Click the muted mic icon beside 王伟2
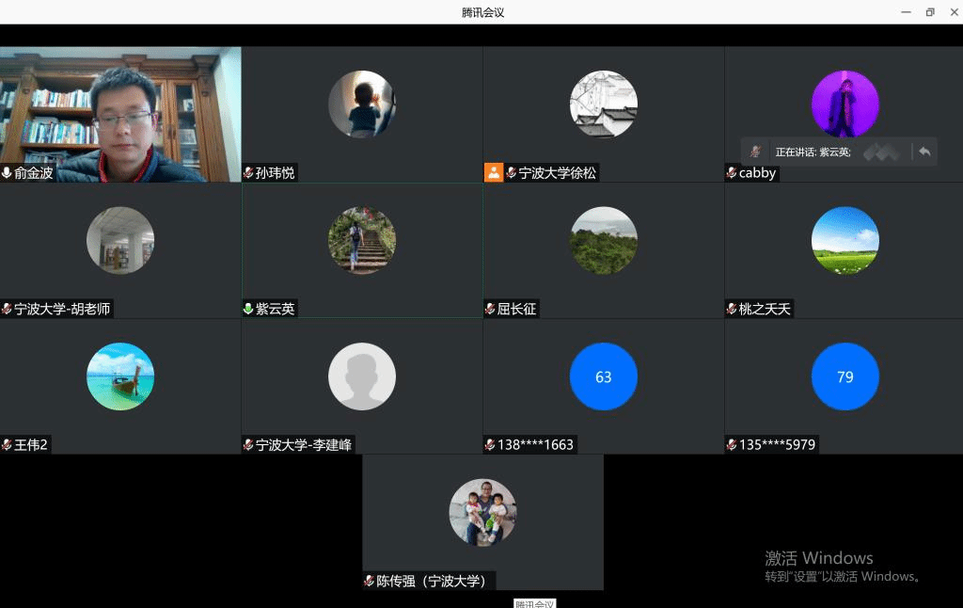Screen dimensions: 963x608 tap(7, 444)
